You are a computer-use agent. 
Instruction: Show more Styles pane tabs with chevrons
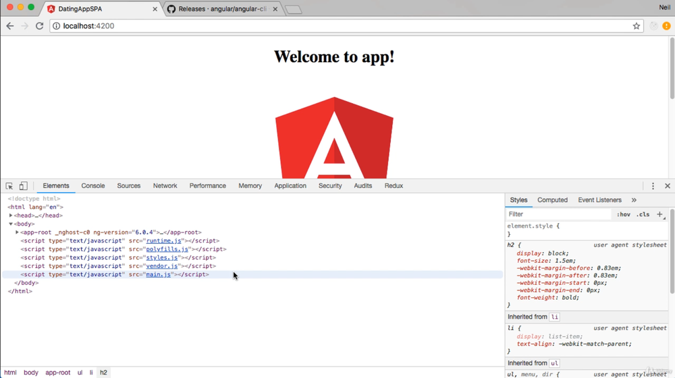(634, 200)
